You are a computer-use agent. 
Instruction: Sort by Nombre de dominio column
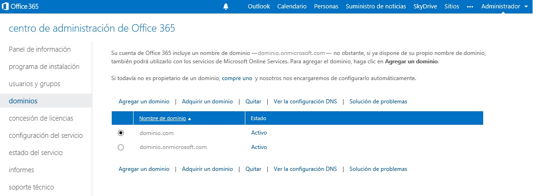coord(162,118)
